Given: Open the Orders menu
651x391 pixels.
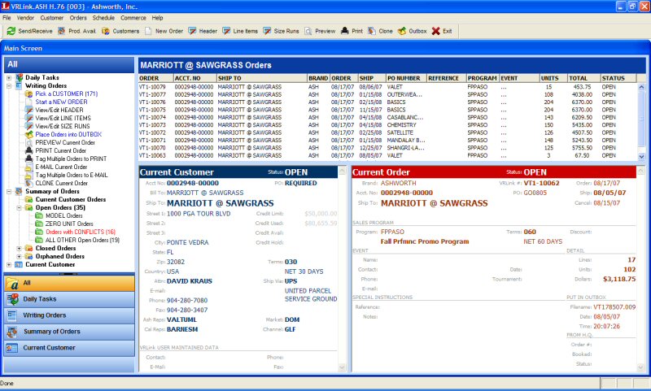Looking at the screenshot, I should tap(78, 18).
